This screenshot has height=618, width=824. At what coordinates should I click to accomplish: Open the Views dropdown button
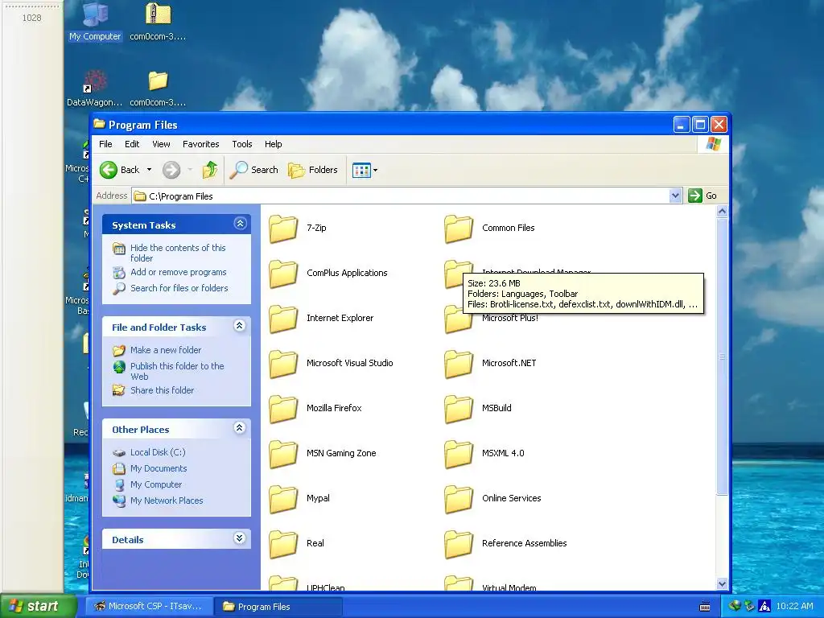pos(365,171)
